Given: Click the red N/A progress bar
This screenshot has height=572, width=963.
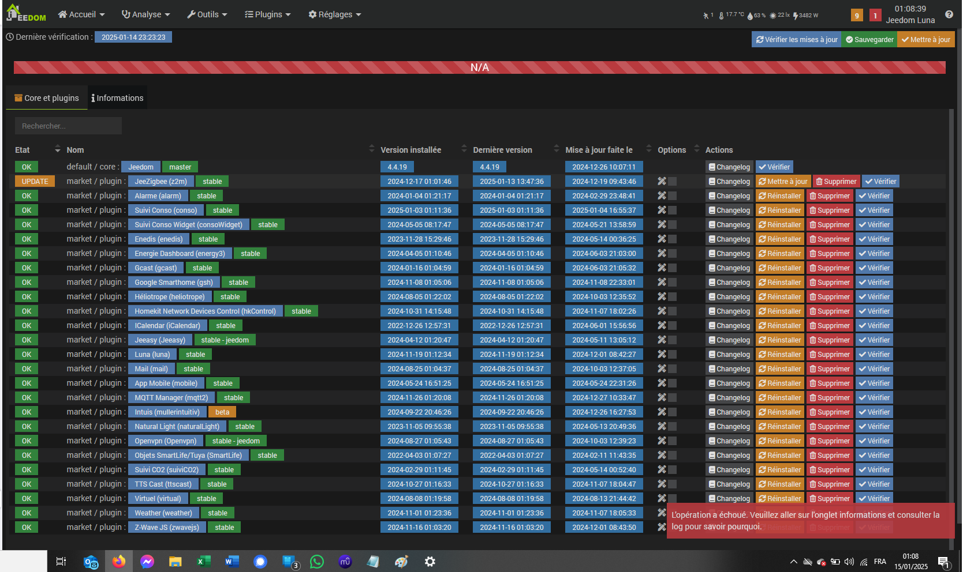Looking at the screenshot, I should click(x=479, y=67).
